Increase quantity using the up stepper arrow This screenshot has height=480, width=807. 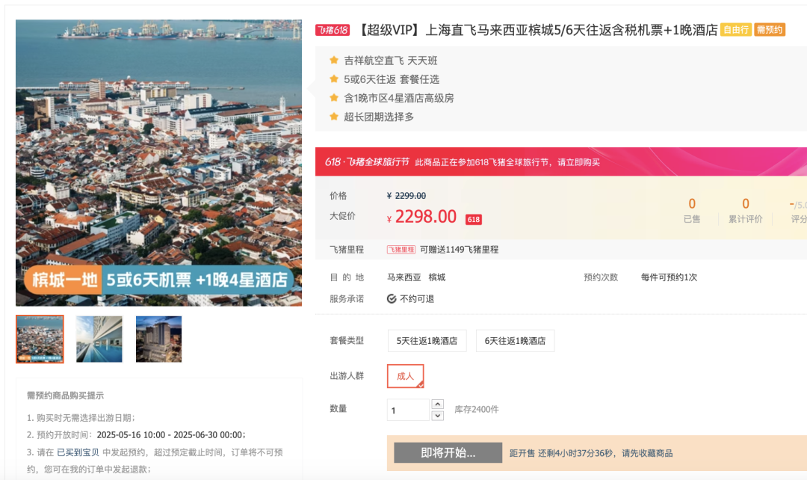pyautogui.click(x=436, y=405)
